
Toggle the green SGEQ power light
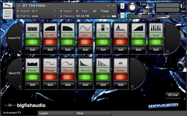(32, 42)
